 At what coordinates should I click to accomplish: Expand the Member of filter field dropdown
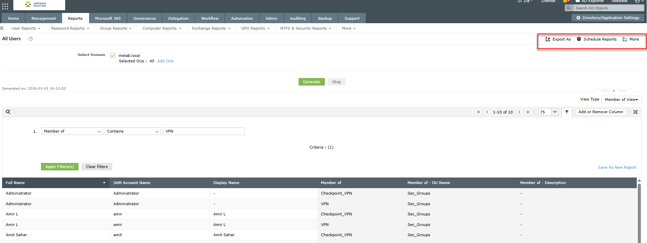point(72,131)
